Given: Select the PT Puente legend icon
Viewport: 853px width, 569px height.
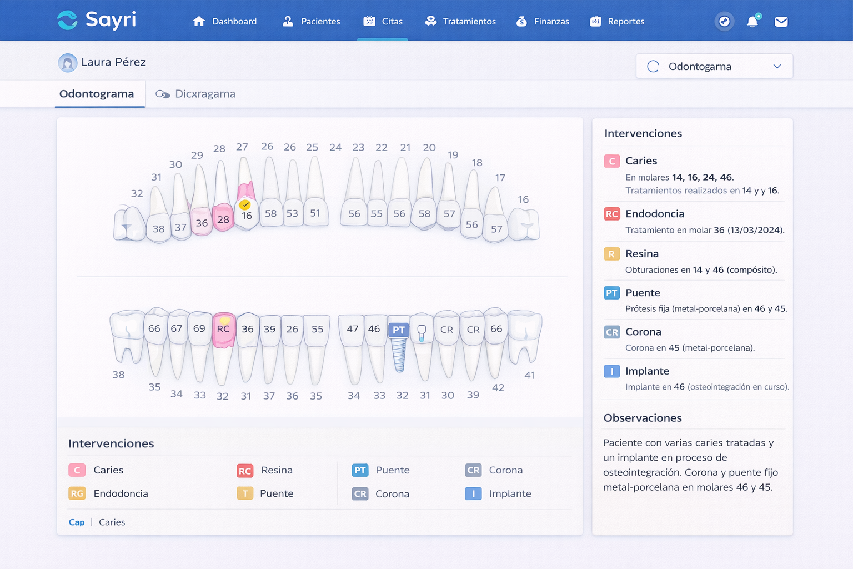Looking at the screenshot, I should 360,470.
